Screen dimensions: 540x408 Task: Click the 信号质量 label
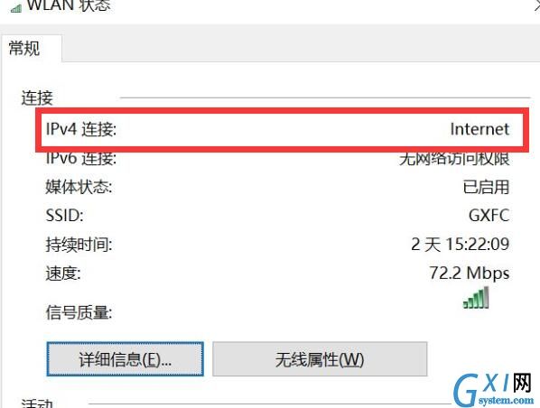[x=79, y=312]
